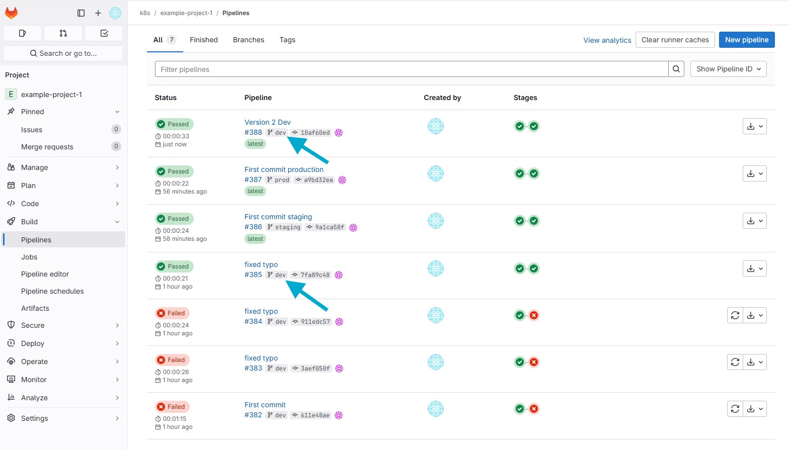Switch to the Branches tab
The height and width of the screenshot is (450, 789).
[x=249, y=40]
